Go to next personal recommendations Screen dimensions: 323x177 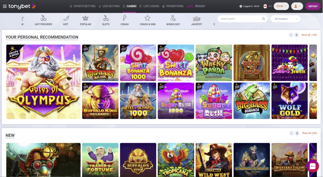click(x=297, y=35)
